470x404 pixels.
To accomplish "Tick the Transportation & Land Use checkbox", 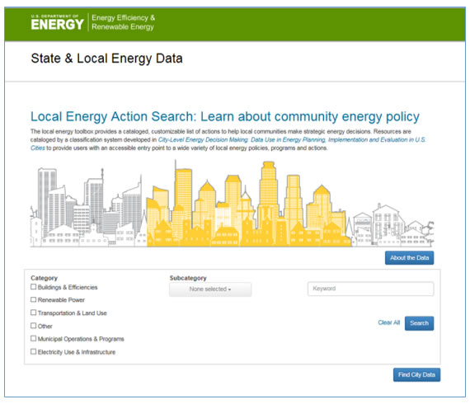I will click(33, 312).
